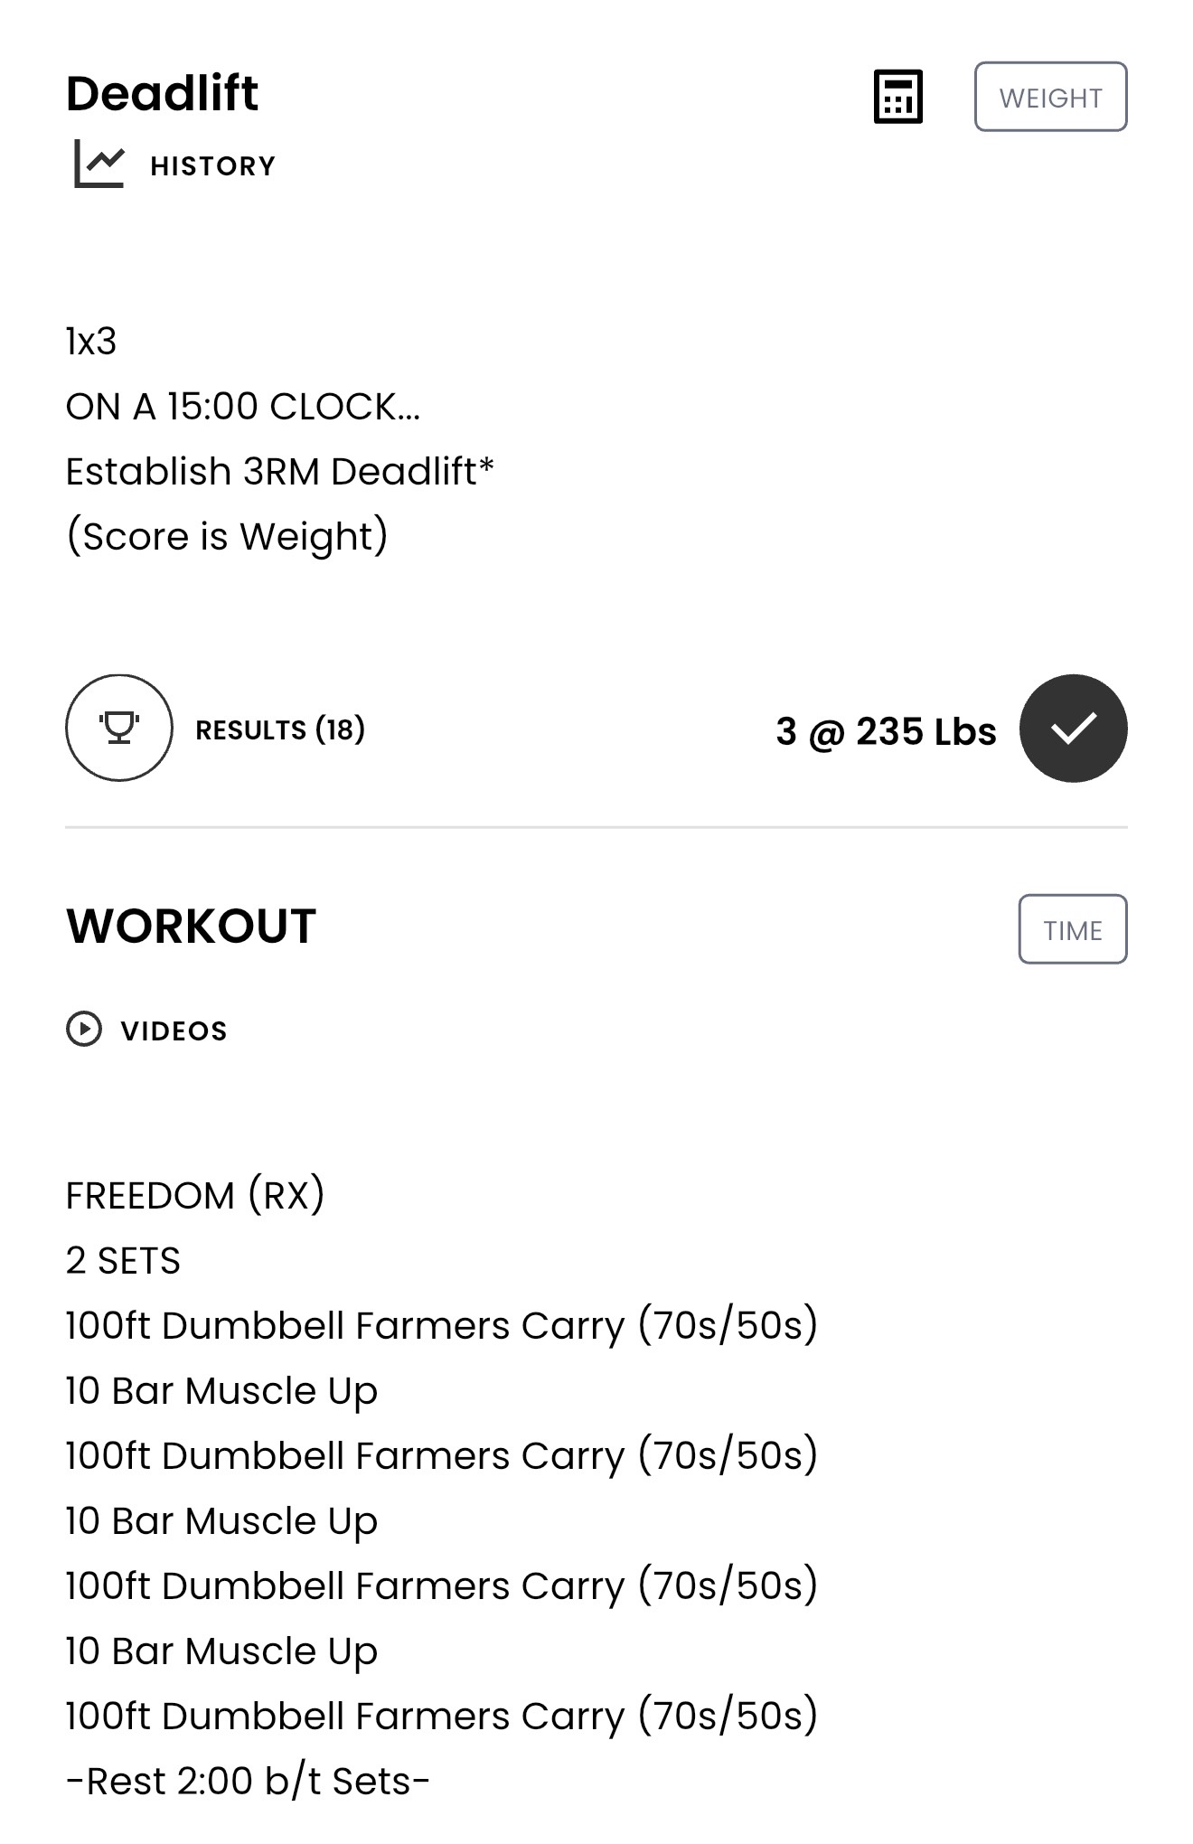Click the Establish 3RM Deadlift line

pos(280,472)
